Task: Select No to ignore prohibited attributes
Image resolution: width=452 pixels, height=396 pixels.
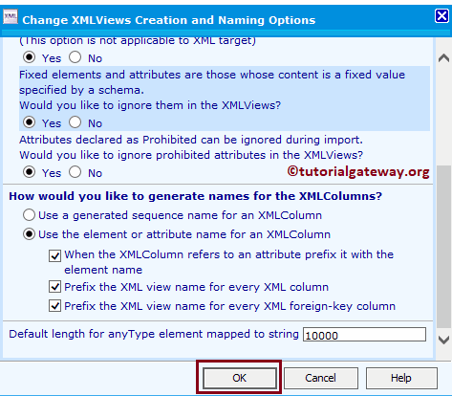Action: (x=75, y=172)
